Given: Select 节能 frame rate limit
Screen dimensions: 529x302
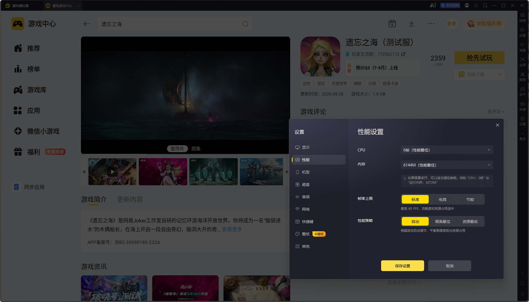Looking at the screenshot, I should (x=470, y=199).
